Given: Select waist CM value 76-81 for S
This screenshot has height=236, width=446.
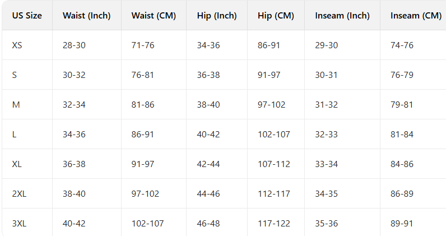Looking at the screenshot, I should pyautogui.click(x=143, y=75).
